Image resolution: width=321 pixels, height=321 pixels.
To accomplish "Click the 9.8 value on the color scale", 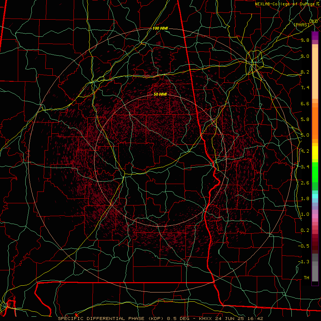I will tap(305, 40).
